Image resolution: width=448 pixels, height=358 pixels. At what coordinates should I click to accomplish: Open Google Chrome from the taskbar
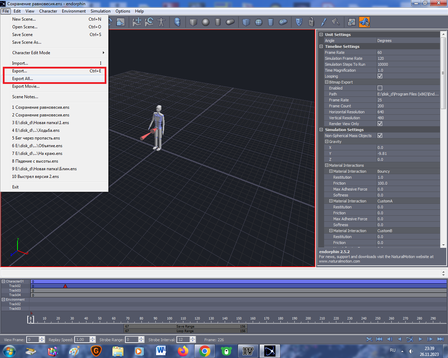pyautogui.click(x=205, y=351)
